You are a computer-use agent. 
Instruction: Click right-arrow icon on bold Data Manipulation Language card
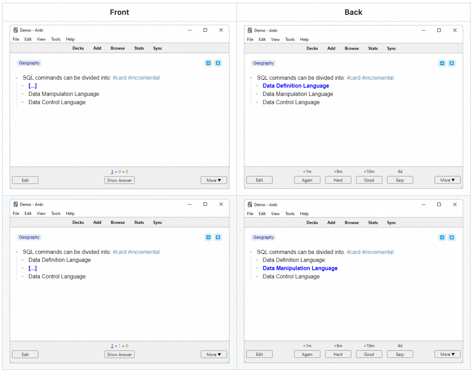tap(442, 238)
